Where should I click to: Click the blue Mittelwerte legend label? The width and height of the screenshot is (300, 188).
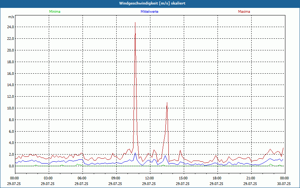click(x=149, y=12)
